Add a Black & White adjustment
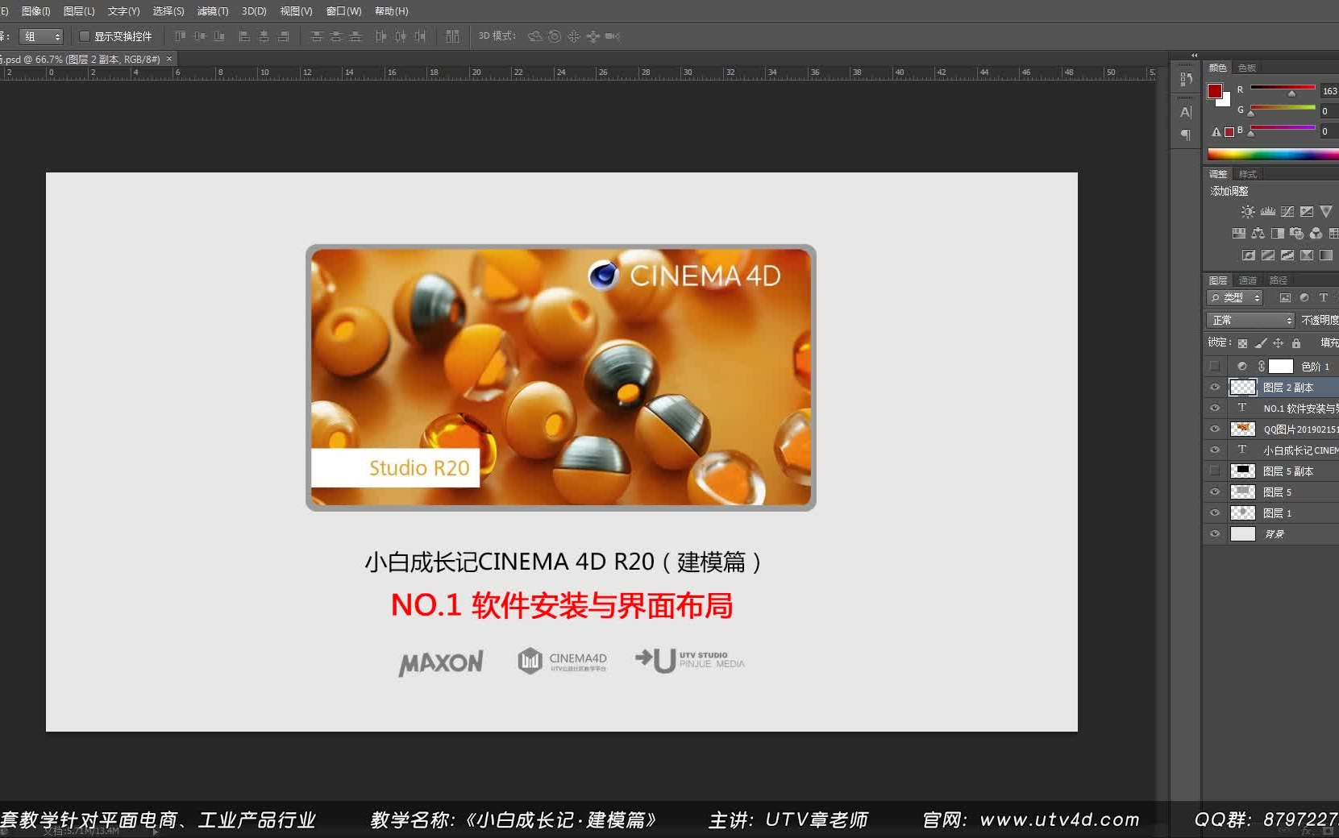Viewport: 1339px width, 838px height. pos(1278,234)
